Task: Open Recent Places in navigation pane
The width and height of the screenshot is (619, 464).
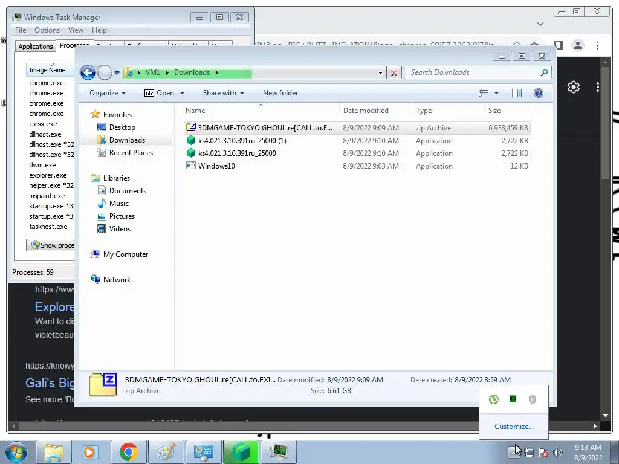Action: pyautogui.click(x=131, y=153)
